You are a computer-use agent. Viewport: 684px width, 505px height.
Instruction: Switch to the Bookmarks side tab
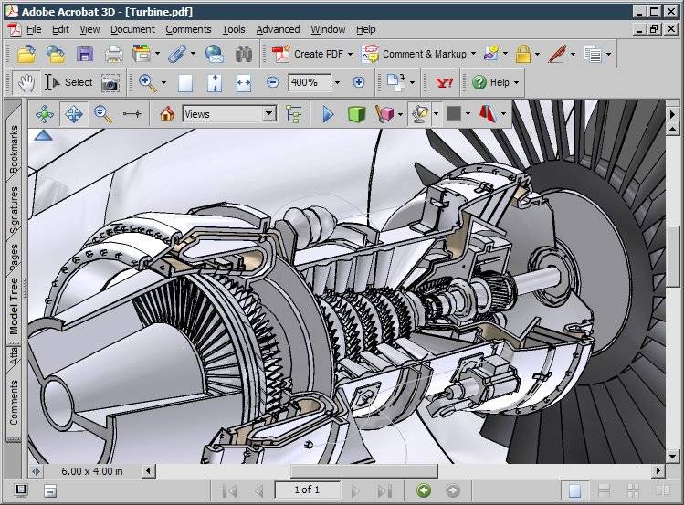[14, 150]
